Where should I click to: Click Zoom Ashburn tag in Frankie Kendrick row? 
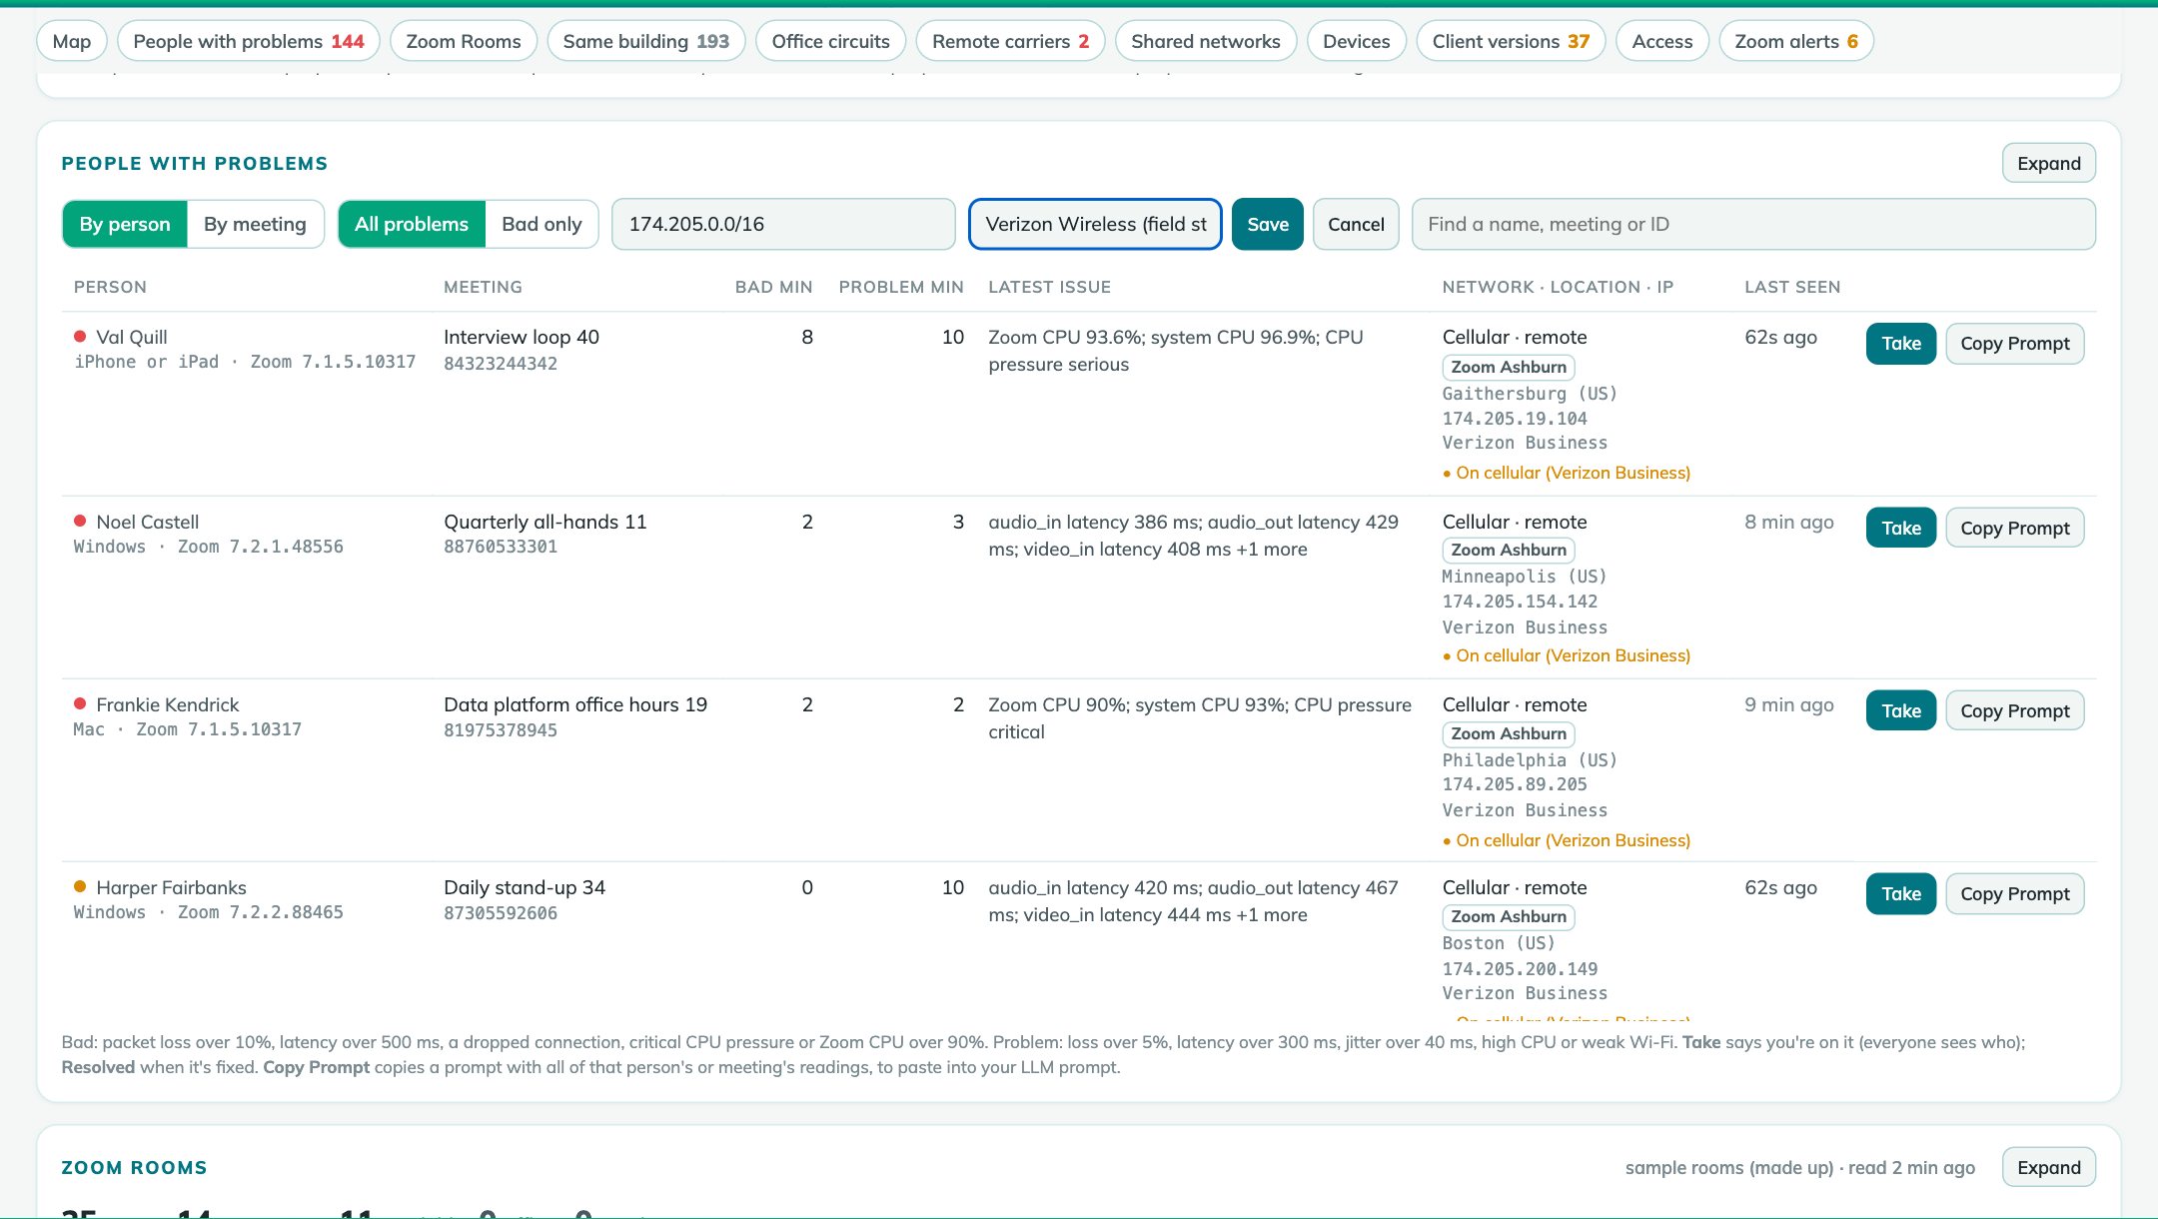(x=1508, y=733)
